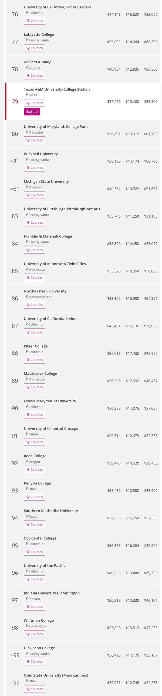Open Courses for University of California, Santa Barbara

pos(35,21)
